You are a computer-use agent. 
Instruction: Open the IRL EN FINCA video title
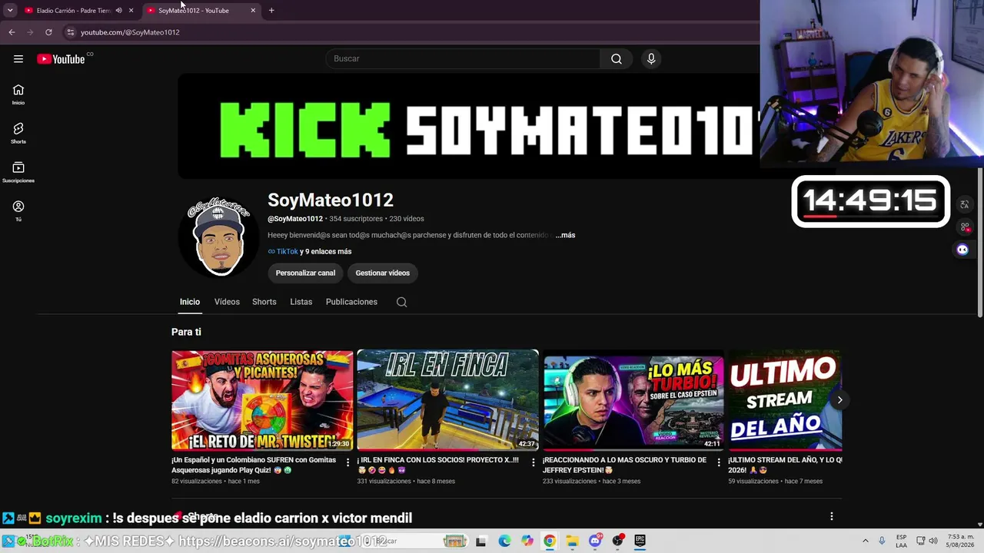[437, 465]
